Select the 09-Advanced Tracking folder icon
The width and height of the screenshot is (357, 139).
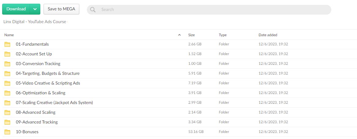pos(8,122)
